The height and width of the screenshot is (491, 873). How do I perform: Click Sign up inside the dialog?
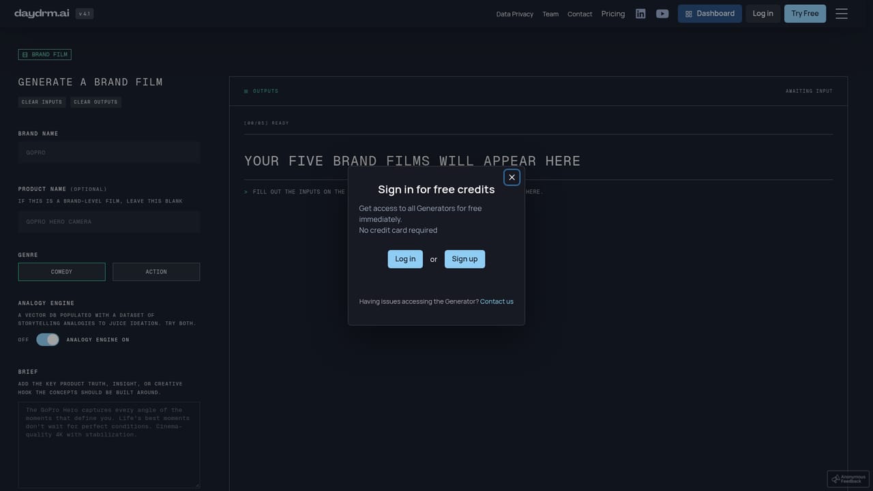(x=464, y=259)
